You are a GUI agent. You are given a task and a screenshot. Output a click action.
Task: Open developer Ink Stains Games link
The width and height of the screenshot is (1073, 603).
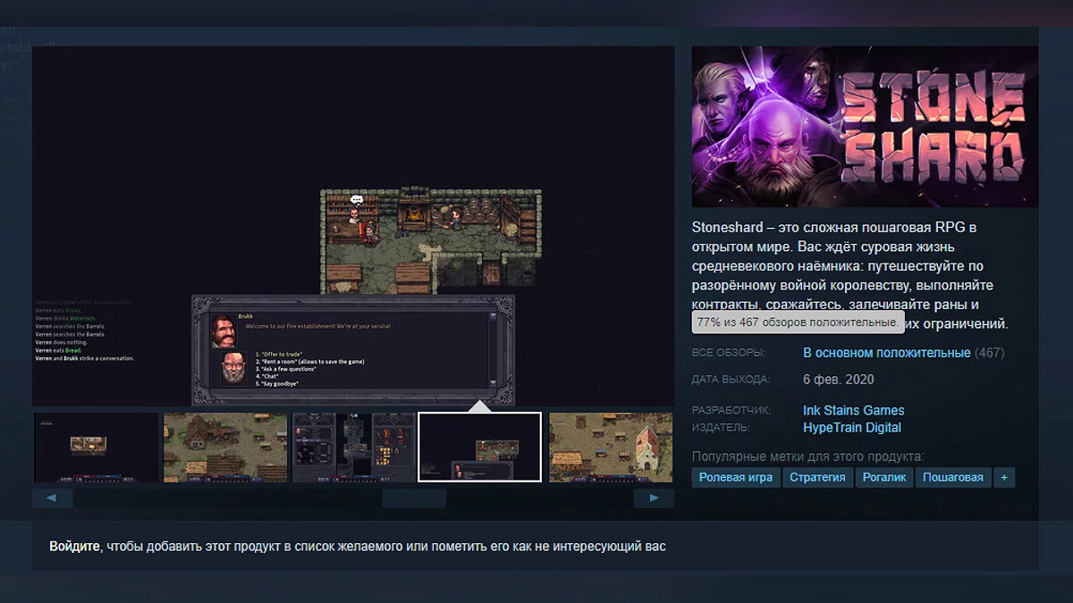point(853,410)
